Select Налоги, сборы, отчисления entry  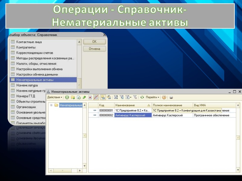pos(43,64)
